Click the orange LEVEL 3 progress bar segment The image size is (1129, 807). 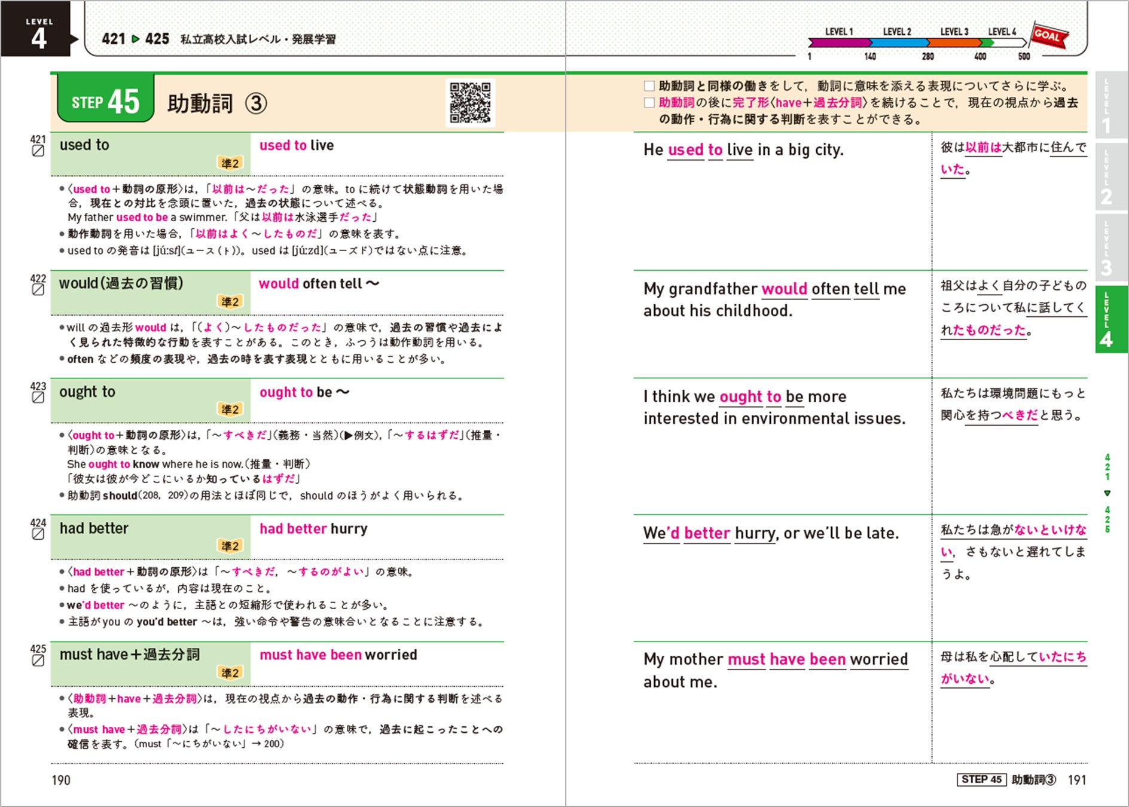click(x=954, y=42)
